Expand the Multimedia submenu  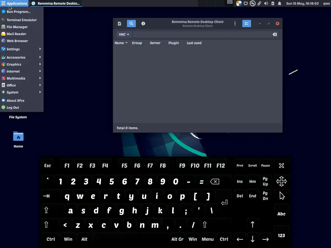tap(22, 78)
